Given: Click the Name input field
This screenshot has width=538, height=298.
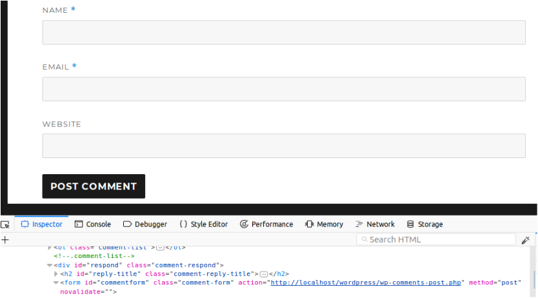Looking at the screenshot, I should (284, 32).
